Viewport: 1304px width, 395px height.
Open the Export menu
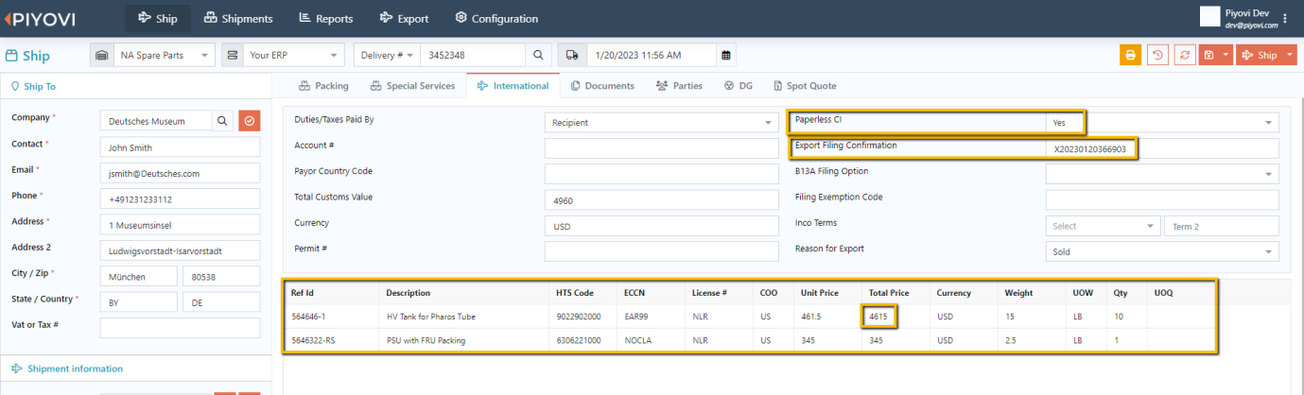pyautogui.click(x=405, y=18)
